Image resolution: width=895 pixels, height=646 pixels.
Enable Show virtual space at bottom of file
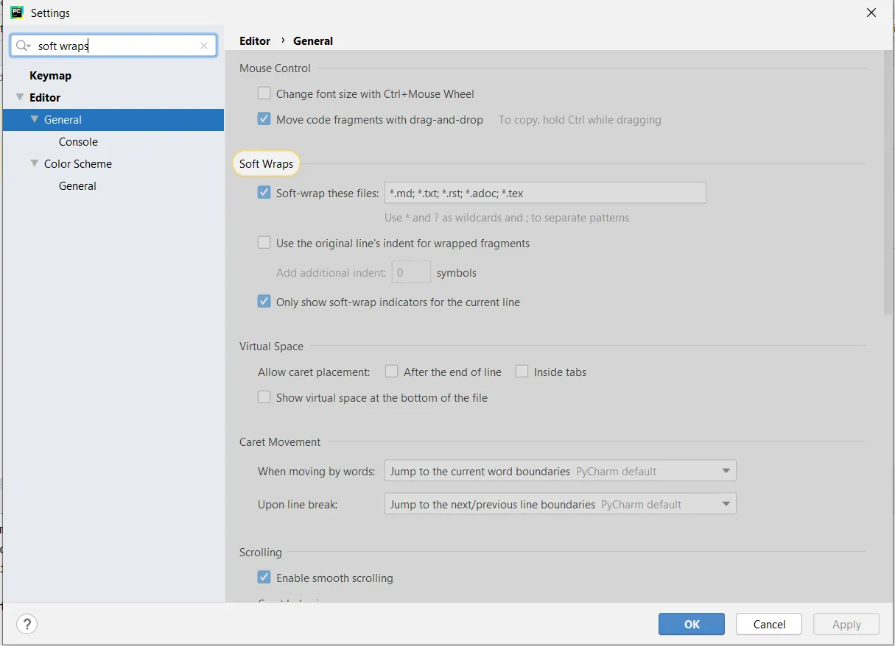(x=264, y=397)
